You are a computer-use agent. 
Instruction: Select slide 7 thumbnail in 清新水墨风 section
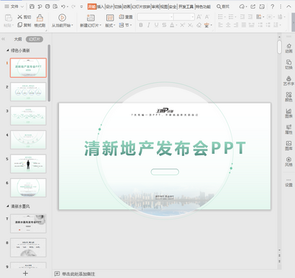28,223
